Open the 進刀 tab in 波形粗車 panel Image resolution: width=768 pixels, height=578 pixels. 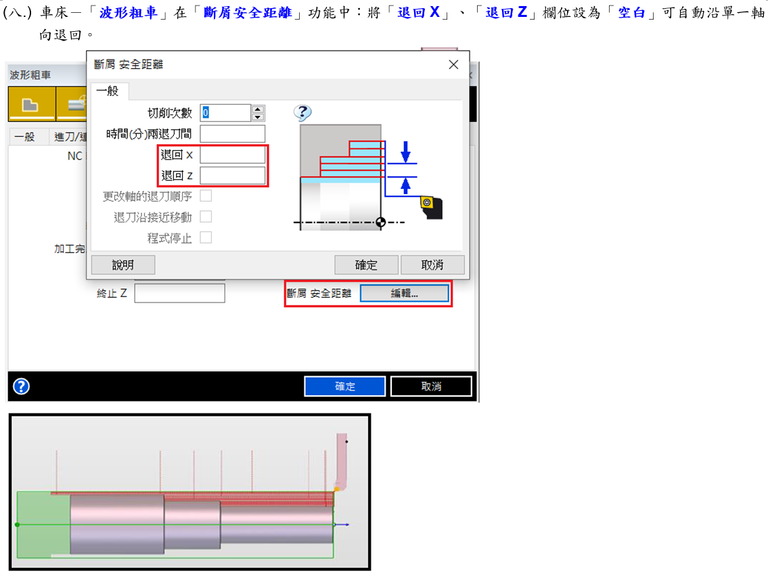click(68, 137)
